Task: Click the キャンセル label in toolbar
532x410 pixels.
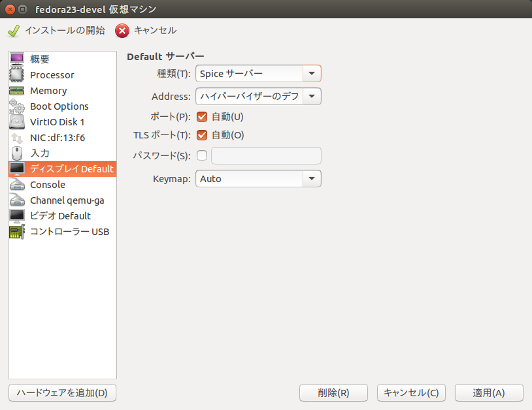Action: coord(156,31)
